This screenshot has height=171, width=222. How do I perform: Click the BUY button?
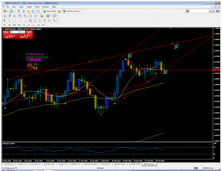coord(29,32)
